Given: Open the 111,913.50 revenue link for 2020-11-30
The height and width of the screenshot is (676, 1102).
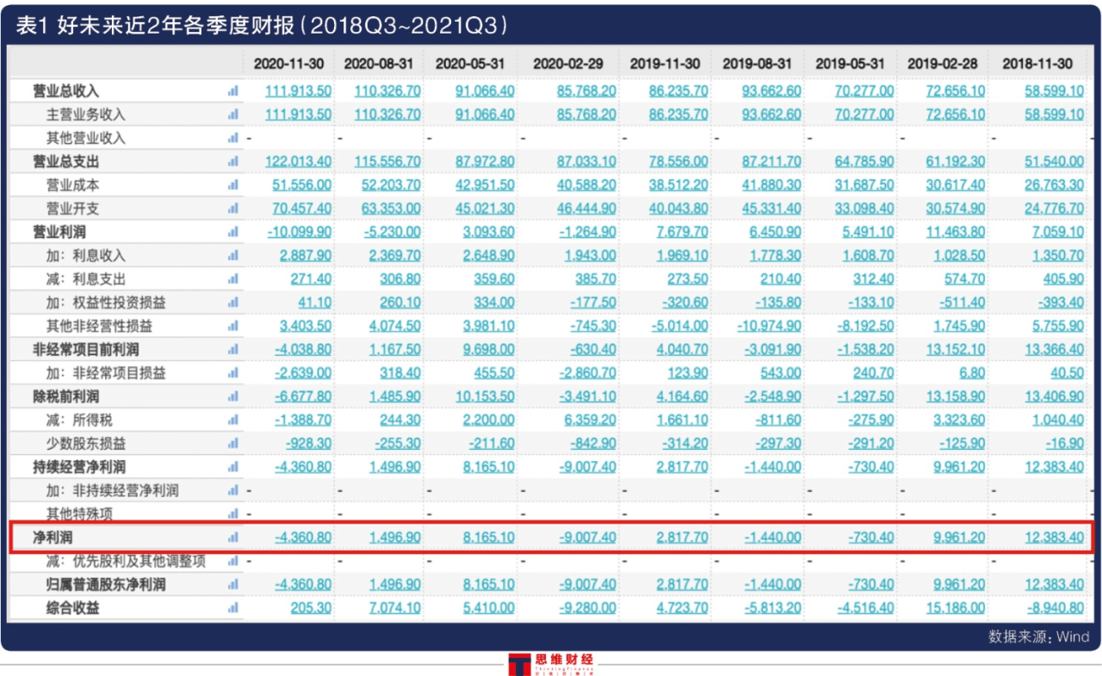Looking at the screenshot, I should click(297, 90).
